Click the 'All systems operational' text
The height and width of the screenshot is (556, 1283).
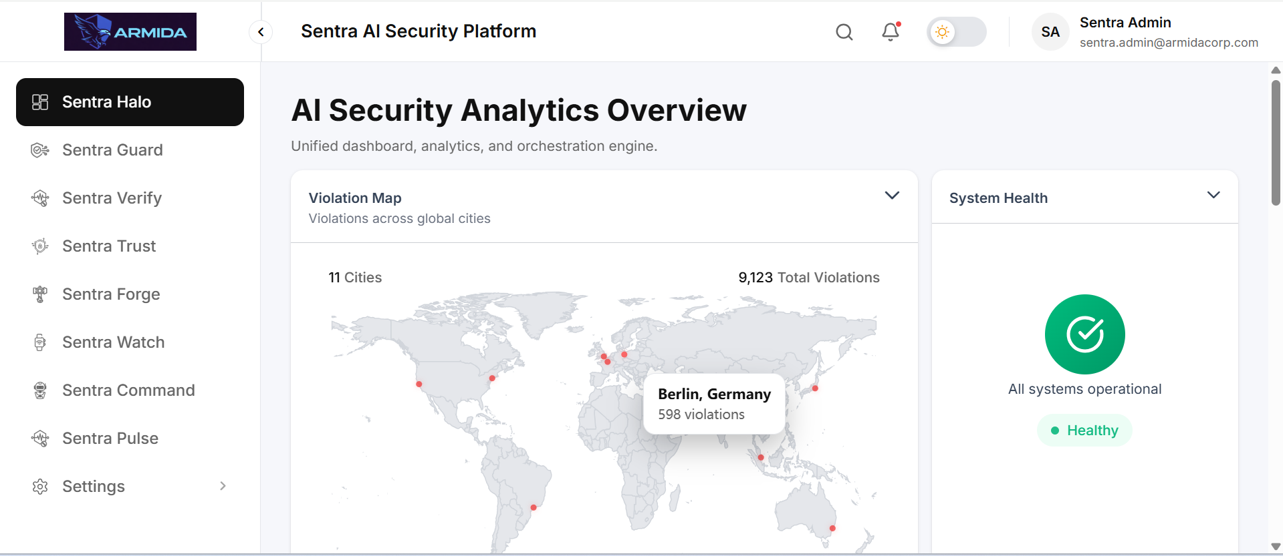(1084, 389)
